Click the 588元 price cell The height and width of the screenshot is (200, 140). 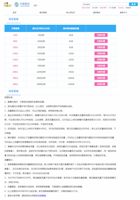coord(15,84)
